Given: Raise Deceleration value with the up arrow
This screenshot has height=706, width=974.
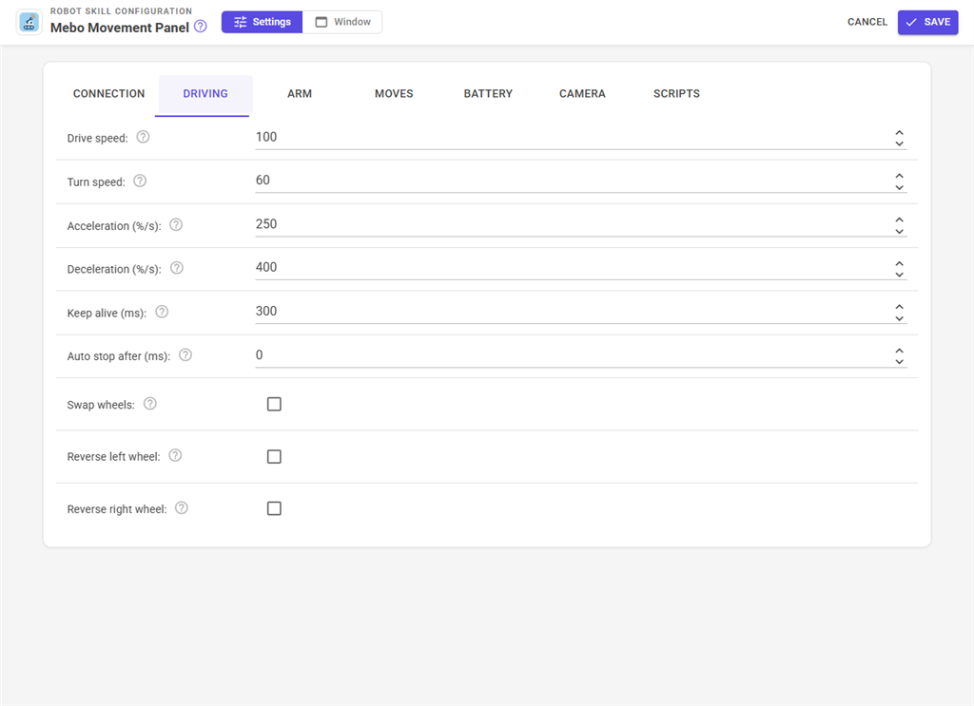Looking at the screenshot, I should click(899, 263).
